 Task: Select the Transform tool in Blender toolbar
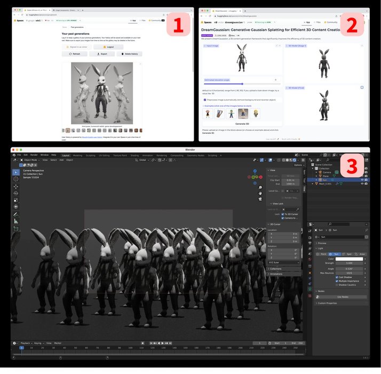pos(16,207)
